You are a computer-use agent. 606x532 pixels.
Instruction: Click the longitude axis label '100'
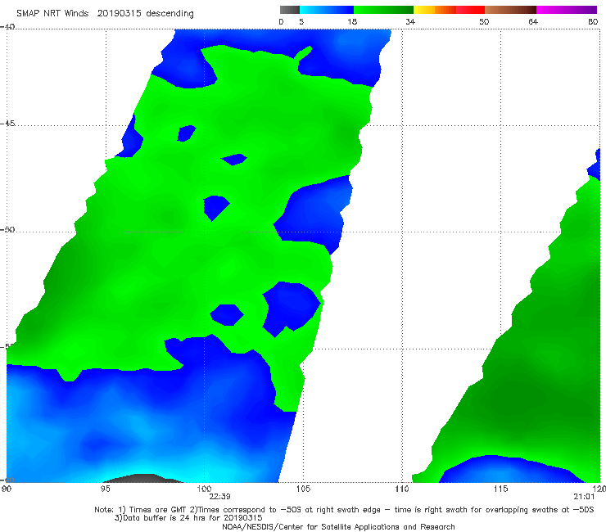[x=204, y=489]
